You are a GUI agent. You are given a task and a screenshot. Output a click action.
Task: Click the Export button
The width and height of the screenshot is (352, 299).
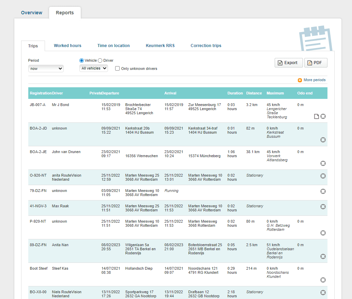tap(289, 63)
